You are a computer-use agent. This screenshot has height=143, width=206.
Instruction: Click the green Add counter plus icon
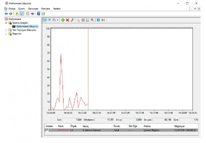pyautogui.click(x=63, y=20)
